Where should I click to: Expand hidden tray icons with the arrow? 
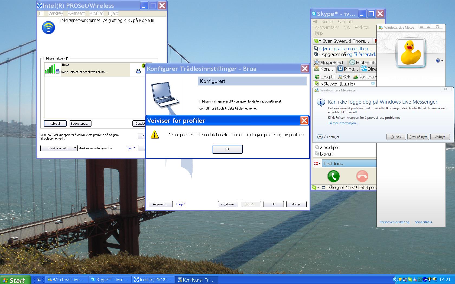(395, 279)
